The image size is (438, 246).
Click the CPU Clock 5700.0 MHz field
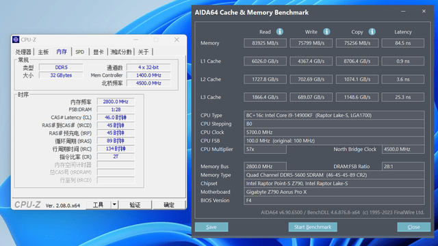click(x=334, y=132)
